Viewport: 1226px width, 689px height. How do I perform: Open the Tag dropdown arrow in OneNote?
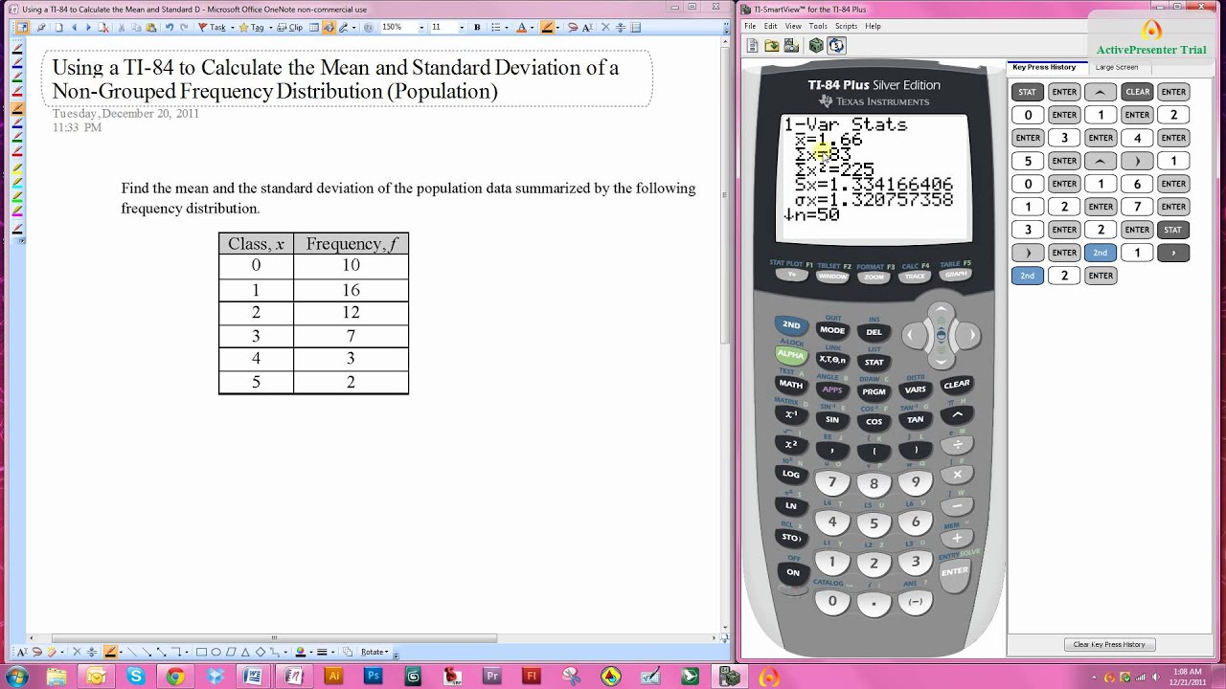coord(271,28)
